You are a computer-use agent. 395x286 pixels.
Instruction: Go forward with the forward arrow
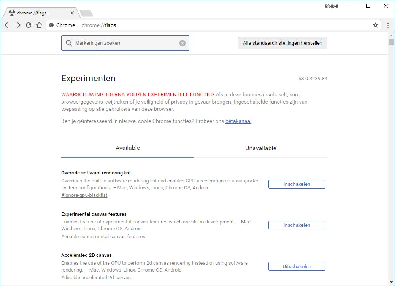(x=18, y=25)
